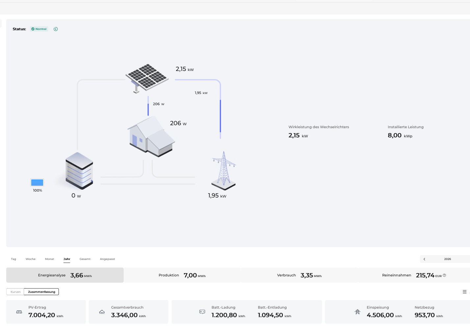Open the list menu icon at right

464,292
